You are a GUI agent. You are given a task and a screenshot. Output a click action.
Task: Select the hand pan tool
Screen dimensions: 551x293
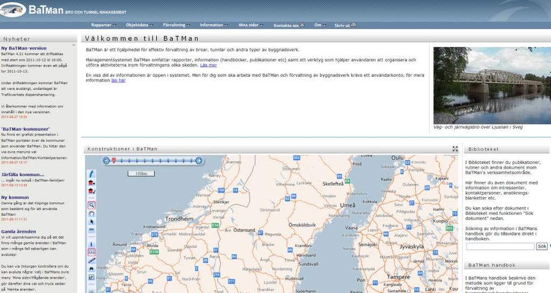point(92,213)
